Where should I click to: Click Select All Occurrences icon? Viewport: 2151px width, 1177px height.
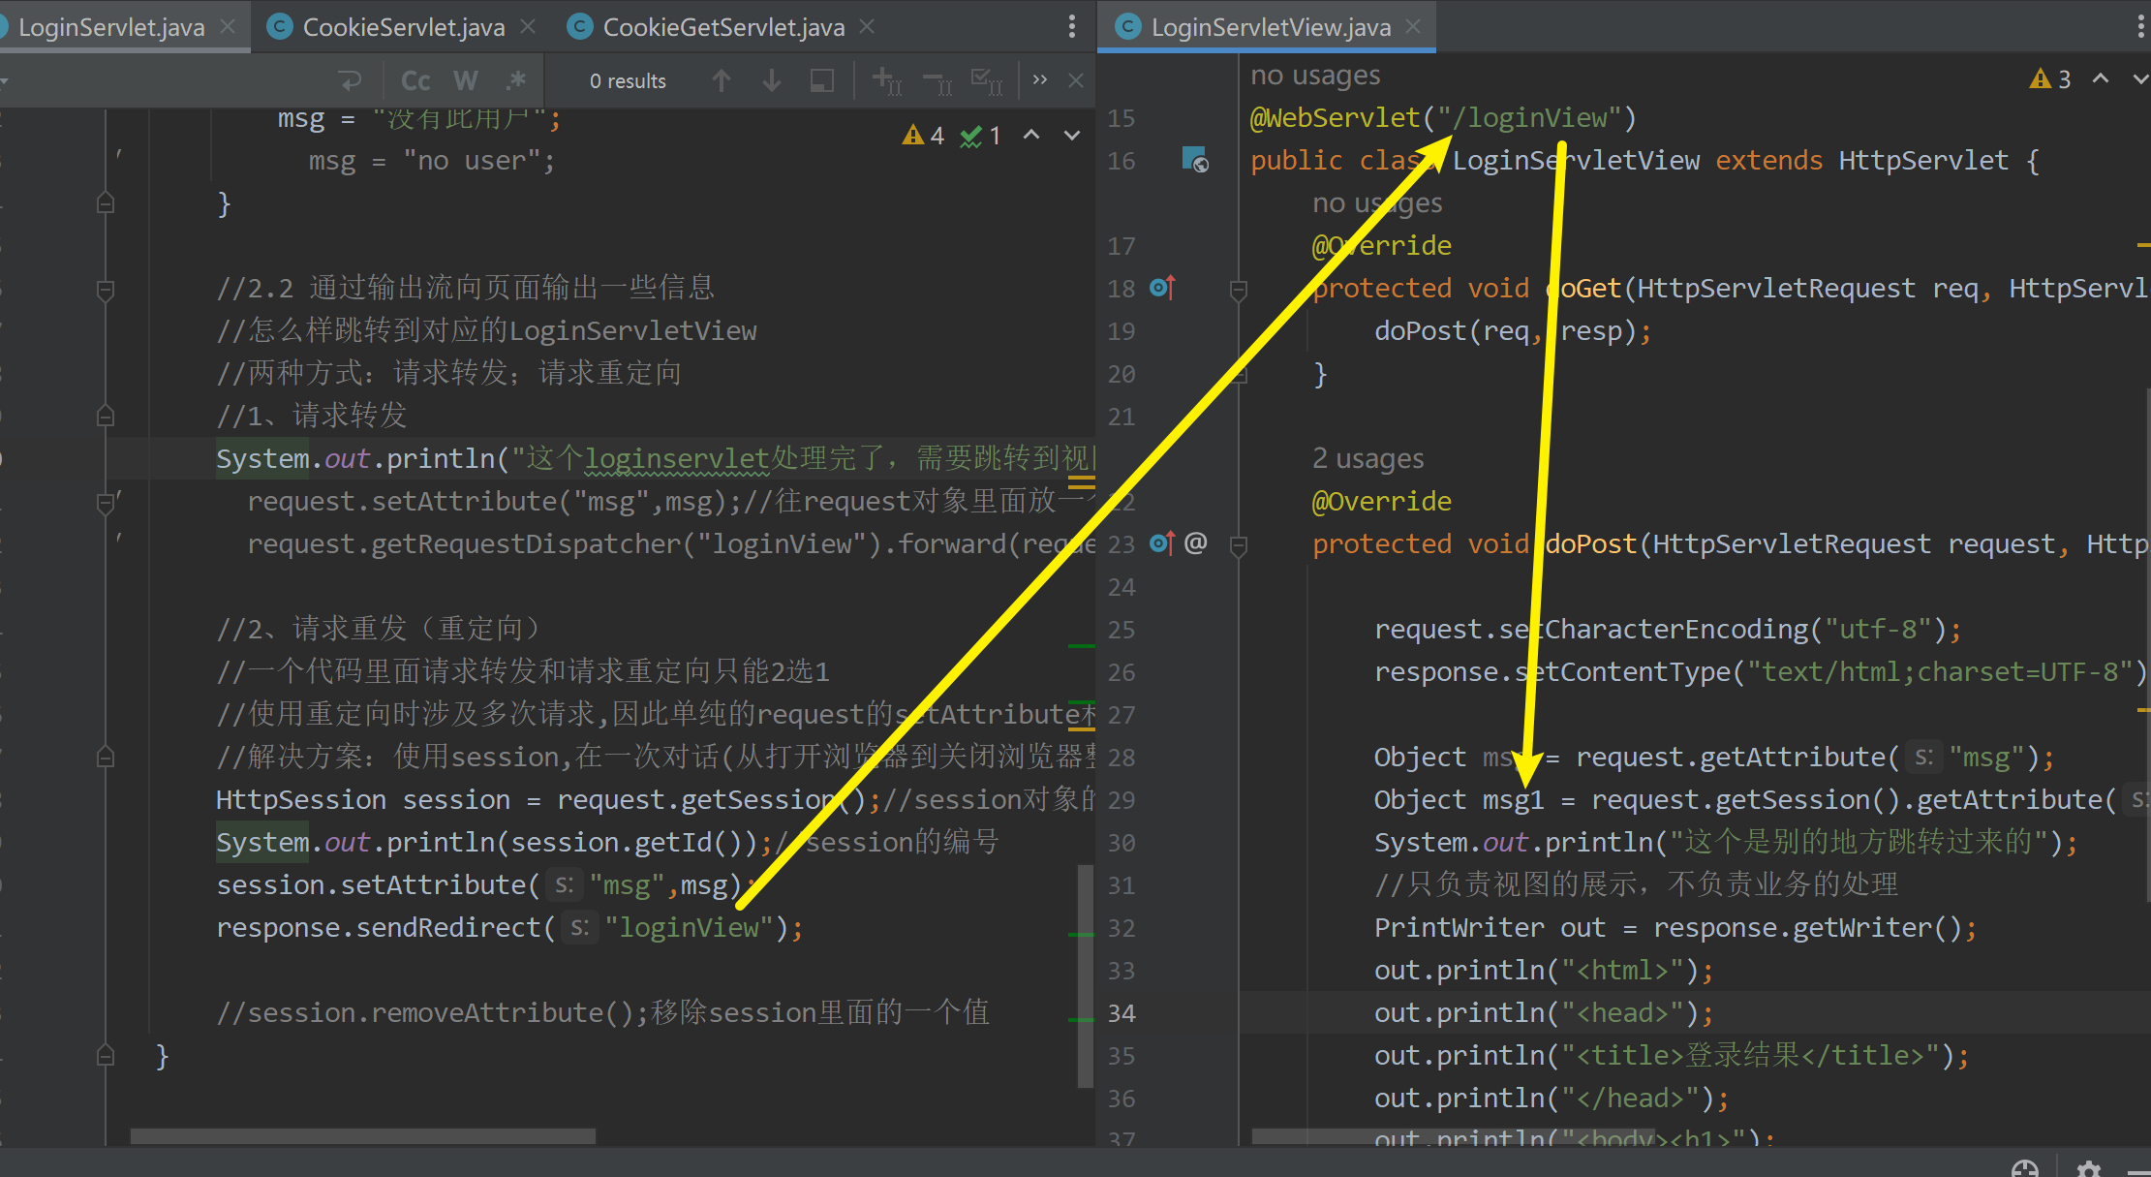pyautogui.click(x=987, y=80)
